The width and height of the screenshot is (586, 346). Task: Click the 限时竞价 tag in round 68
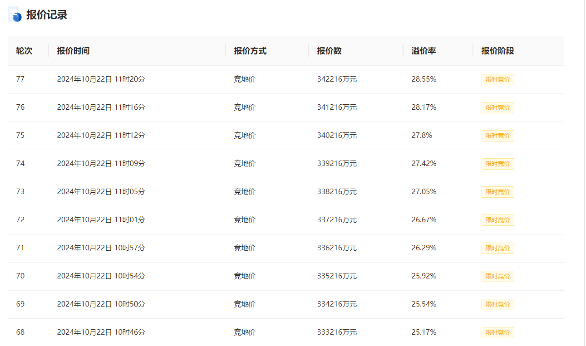point(497,333)
